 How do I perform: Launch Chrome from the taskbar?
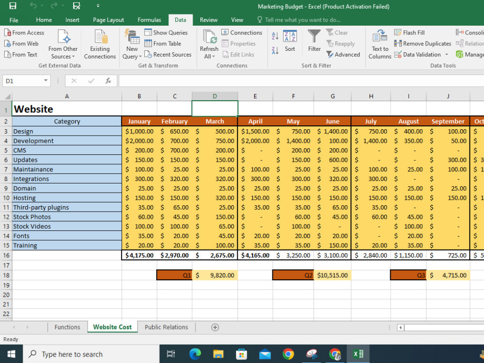[x=288, y=354]
